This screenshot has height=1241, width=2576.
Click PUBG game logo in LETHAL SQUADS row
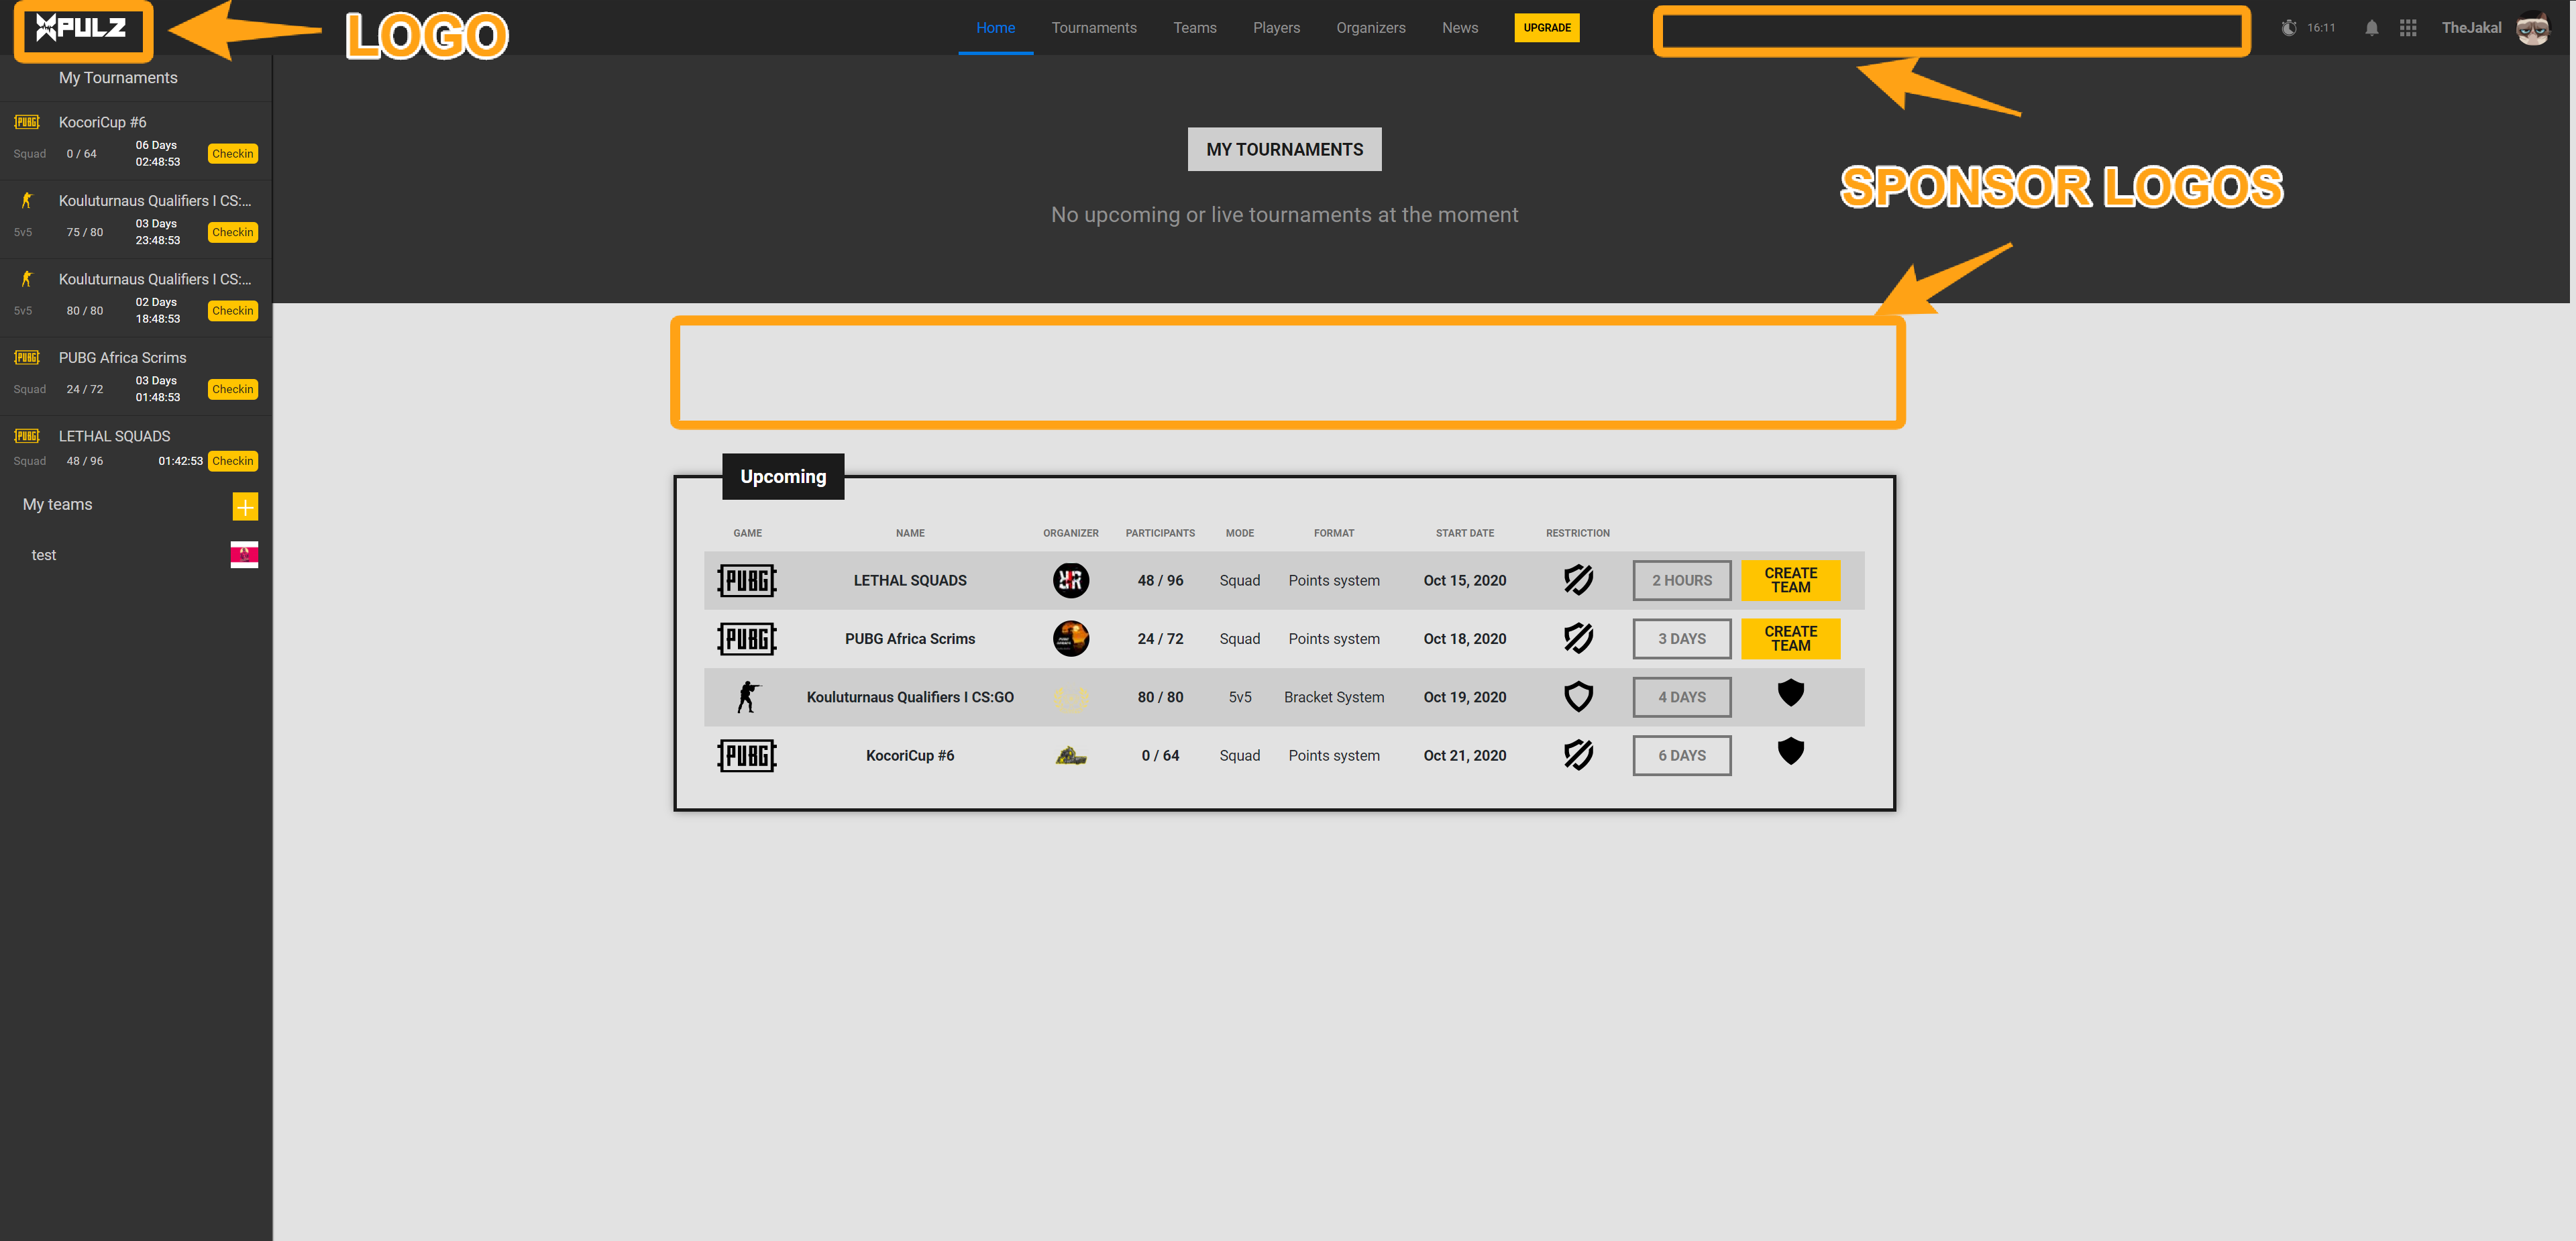(747, 580)
